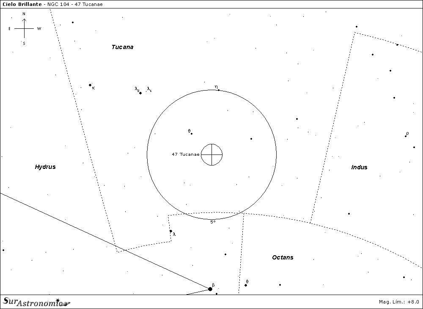The image size is (423, 309).
Task: Select the Theta Tucanae star inside circle
Action: 192,134
